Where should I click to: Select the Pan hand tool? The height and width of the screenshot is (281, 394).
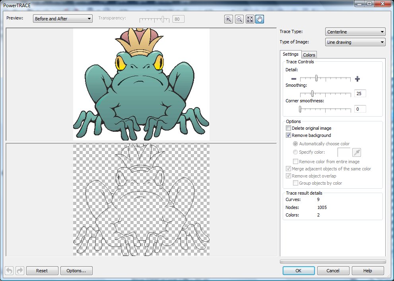click(260, 19)
